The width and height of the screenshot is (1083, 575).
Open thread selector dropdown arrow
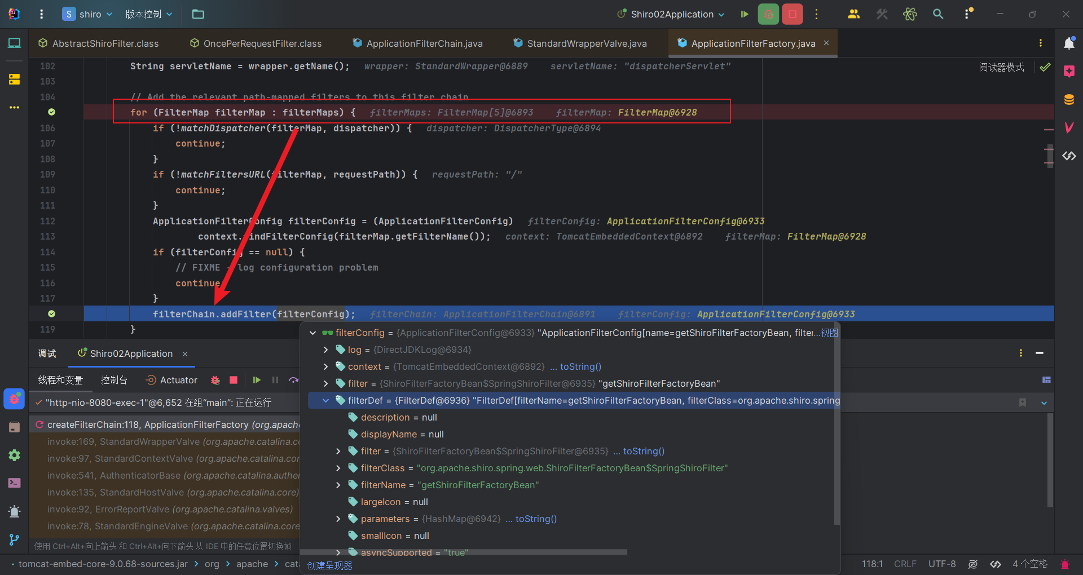pyautogui.click(x=1044, y=403)
